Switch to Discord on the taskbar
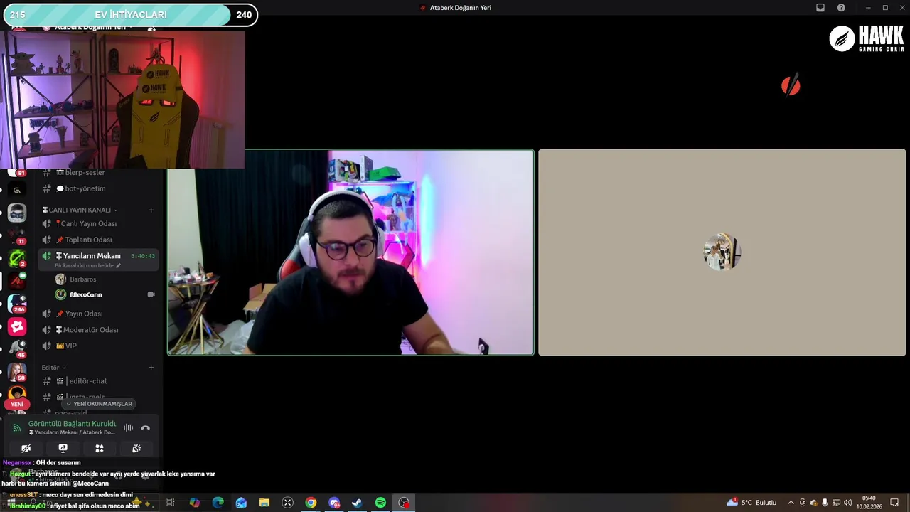The width and height of the screenshot is (910, 512). coord(334,503)
